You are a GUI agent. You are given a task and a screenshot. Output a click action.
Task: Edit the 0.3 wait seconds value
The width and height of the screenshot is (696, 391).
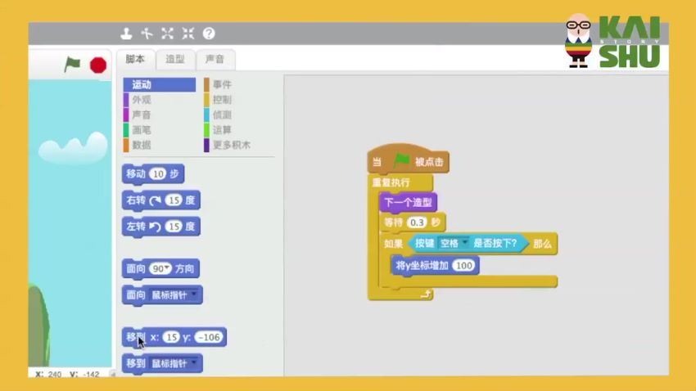(417, 222)
